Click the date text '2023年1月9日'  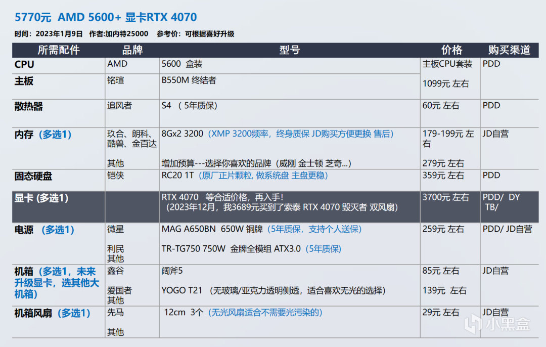[x=59, y=34]
